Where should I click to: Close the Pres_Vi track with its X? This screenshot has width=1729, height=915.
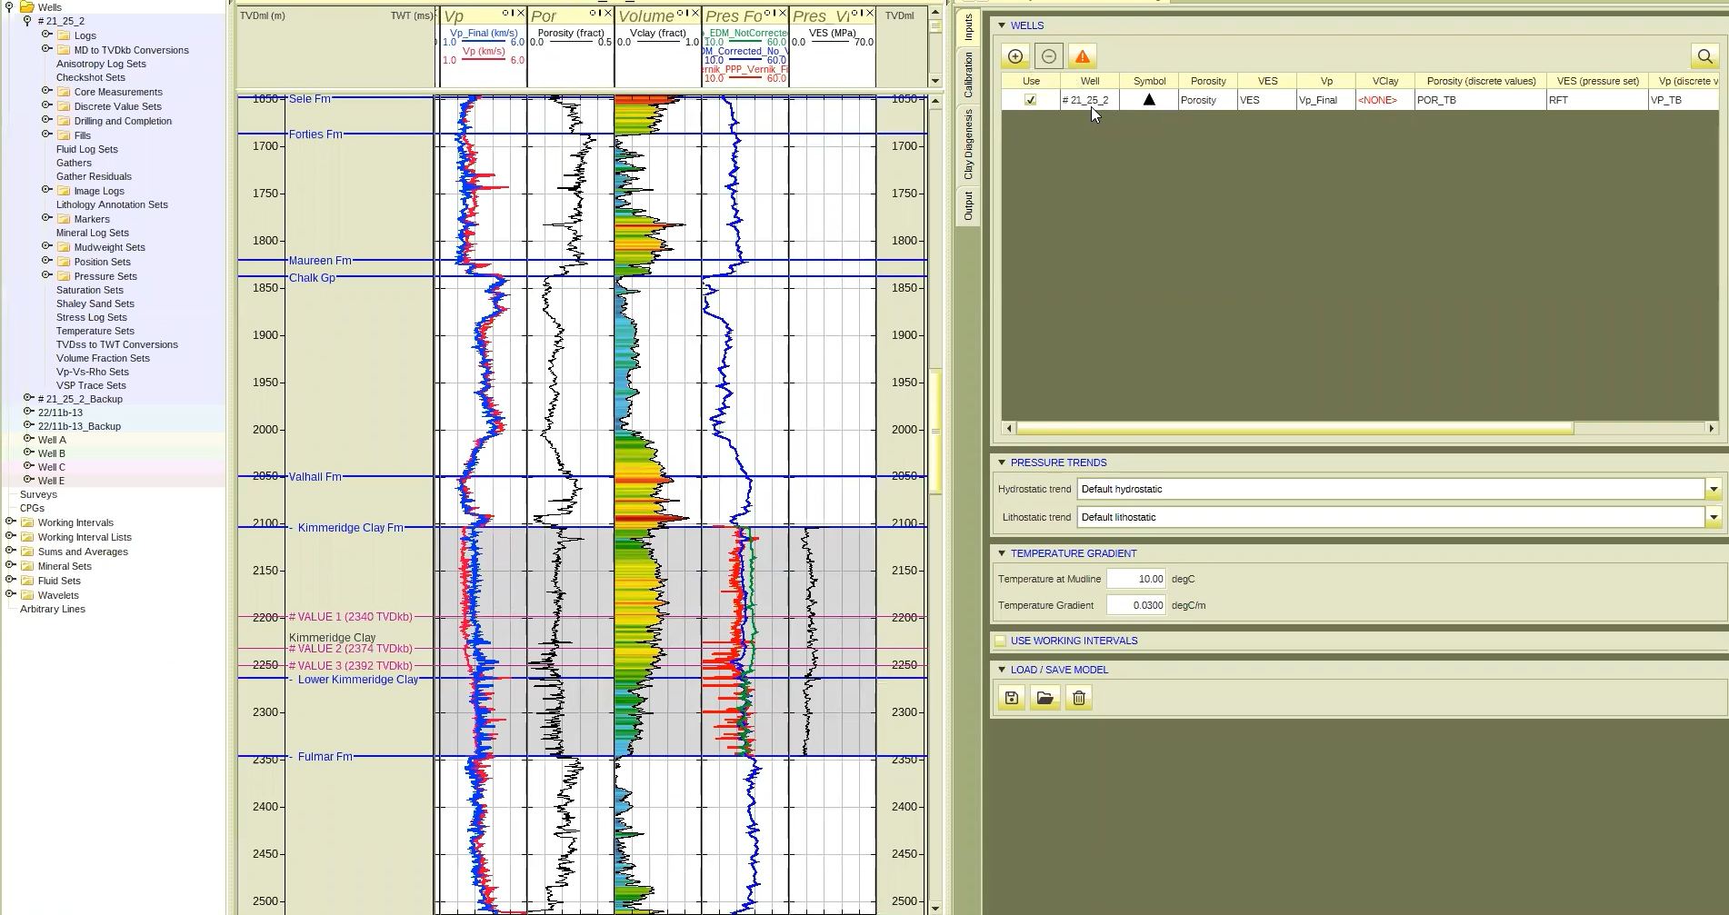pos(870,13)
